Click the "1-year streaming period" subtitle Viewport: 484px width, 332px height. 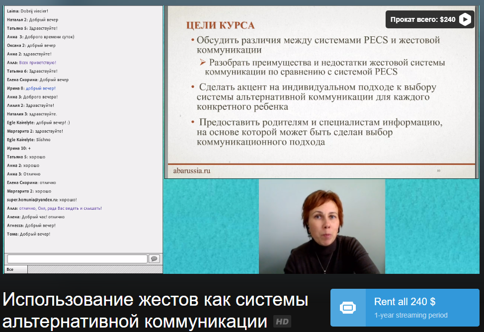410,315
